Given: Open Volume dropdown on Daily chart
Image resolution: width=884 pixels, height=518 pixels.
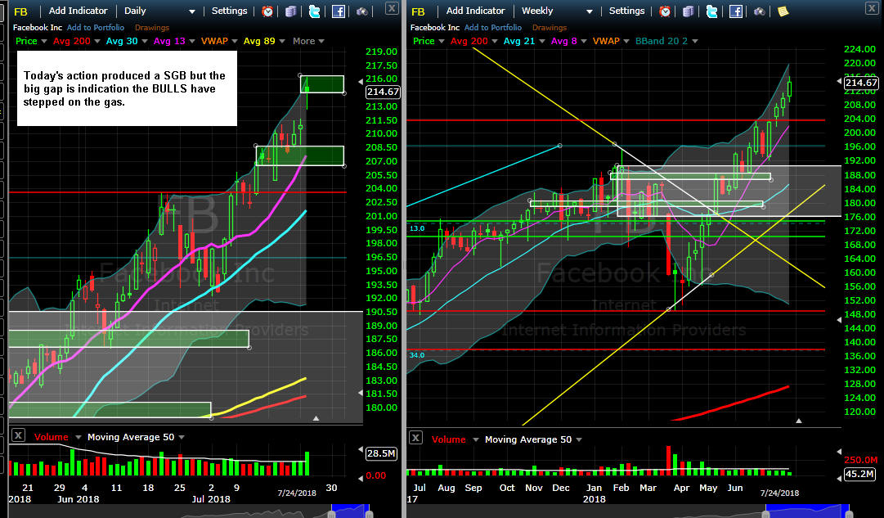Looking at the screenshot, I should [78, 437].
